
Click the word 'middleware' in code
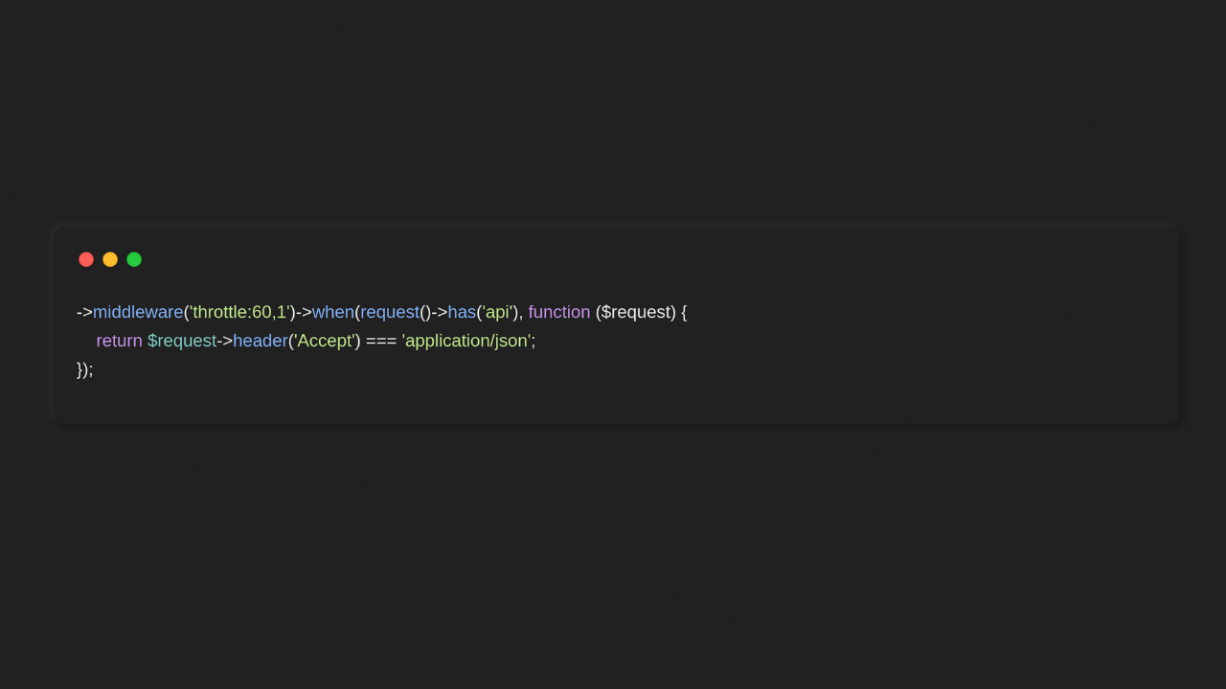click(x=138, y=312)
